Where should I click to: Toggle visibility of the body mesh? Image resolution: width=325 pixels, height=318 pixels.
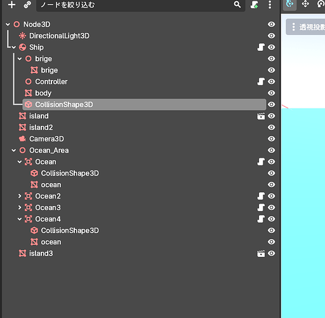coord(271,93)
